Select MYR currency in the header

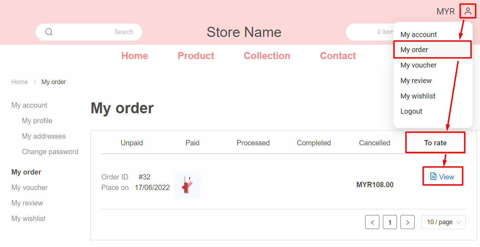point(445,11)
